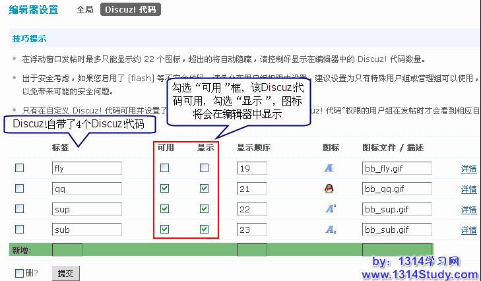The width and height of the screenshot is (481, 281).
Task: Click the sub subscript icon
Action: point(329,230)
